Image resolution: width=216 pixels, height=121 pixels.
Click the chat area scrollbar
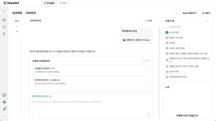(159, 72)
